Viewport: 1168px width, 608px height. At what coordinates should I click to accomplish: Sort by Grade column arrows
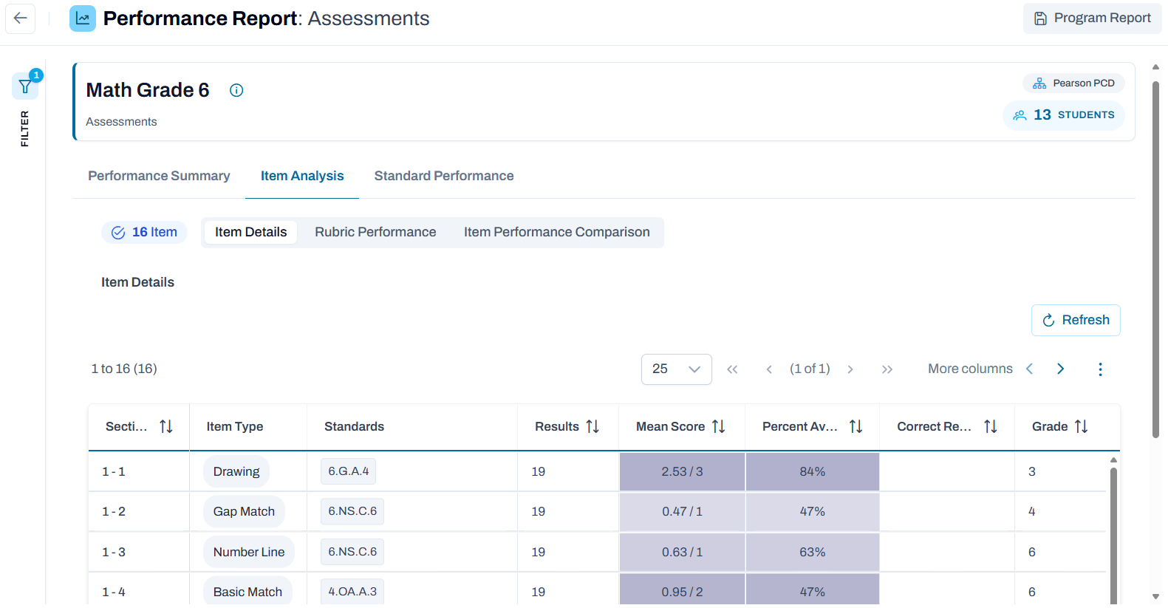pos(1082,426)
